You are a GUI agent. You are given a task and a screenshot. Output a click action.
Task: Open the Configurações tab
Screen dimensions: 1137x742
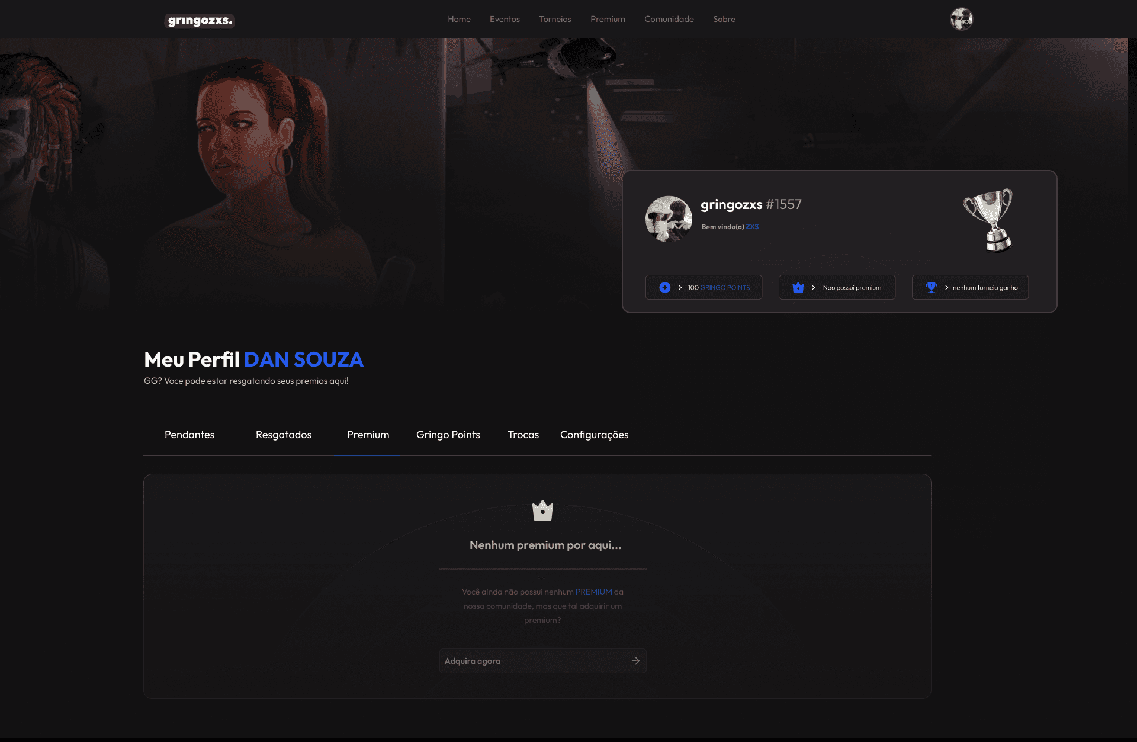[594, 435]
